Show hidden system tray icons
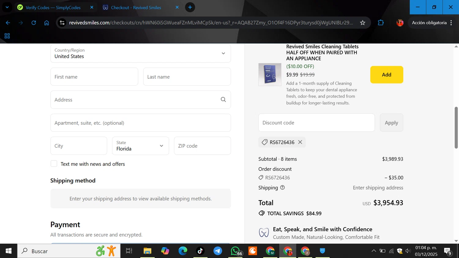 click(374, 251)
